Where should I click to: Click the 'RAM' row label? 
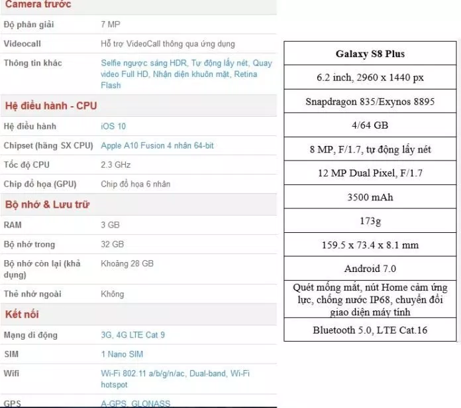(x=13, y=225)
